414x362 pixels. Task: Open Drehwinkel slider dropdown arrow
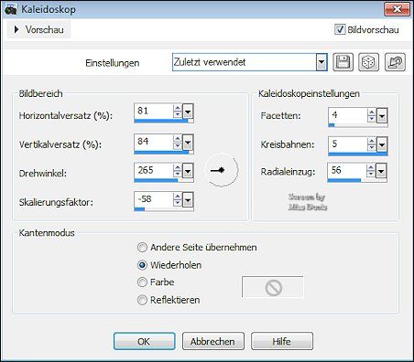[x=188, y=171]
